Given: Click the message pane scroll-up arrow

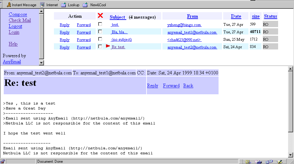Looking at the screenshot, I should pyautogui.click(x=291, y=69).
